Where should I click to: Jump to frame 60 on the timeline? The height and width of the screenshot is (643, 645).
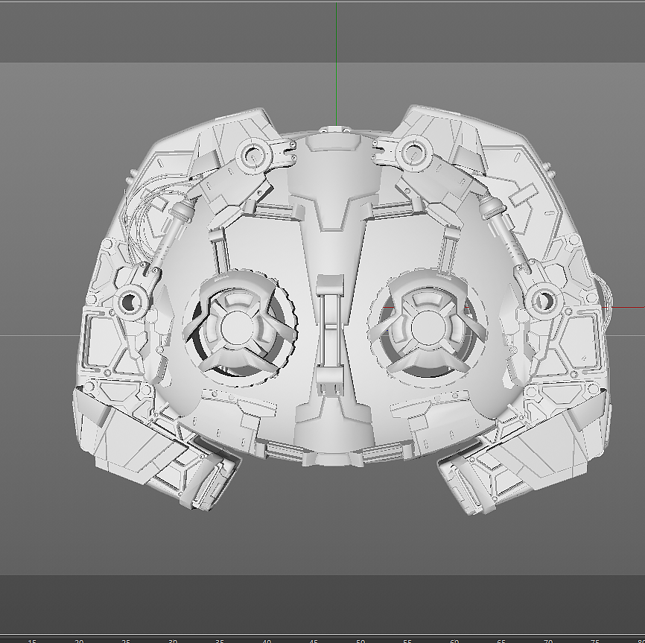pyautogui.click(x=454, y=641)
